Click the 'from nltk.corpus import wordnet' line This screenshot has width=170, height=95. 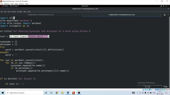tap(21, 23)
